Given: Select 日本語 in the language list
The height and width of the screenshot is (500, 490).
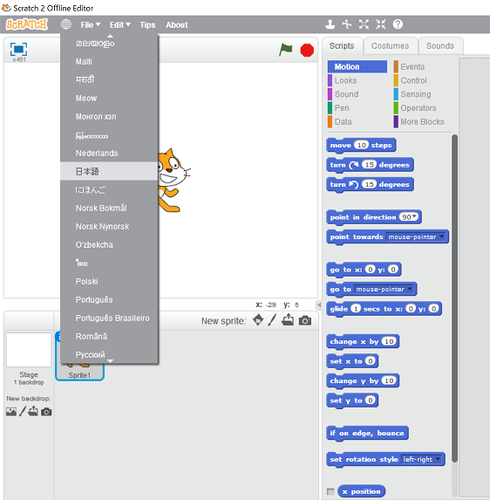Looking at the screenshot, I should pos(109,171).
